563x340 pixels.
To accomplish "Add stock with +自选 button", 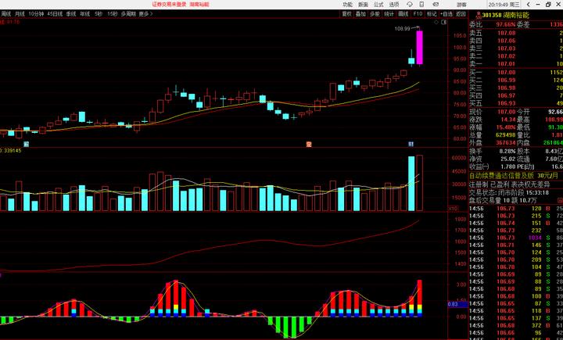I will click(x=446, y=13).
